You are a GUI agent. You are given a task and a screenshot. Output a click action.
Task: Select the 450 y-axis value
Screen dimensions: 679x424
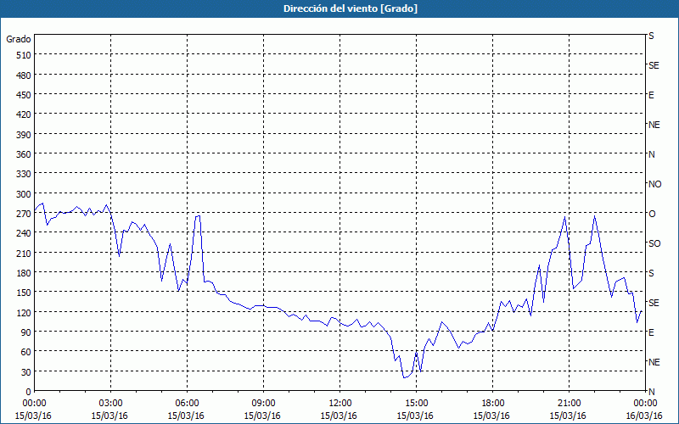coord(25,96)
